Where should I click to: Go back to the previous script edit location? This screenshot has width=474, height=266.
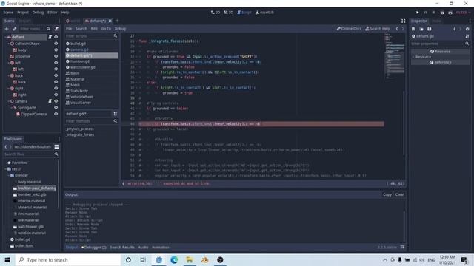click(x=397, y=29)
